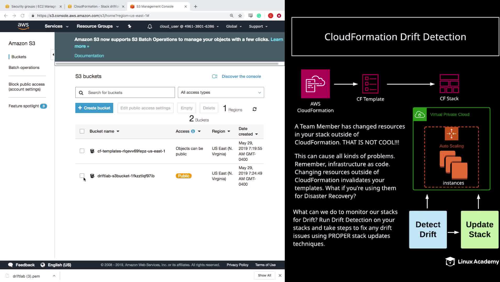
Task: Open the cloud_user account dropdown
Action: (x=189, y=26)
